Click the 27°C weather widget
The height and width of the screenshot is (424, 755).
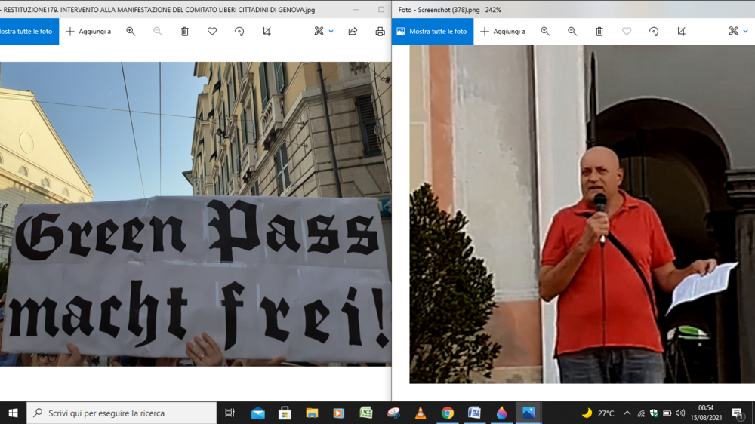tap(598, 413)
